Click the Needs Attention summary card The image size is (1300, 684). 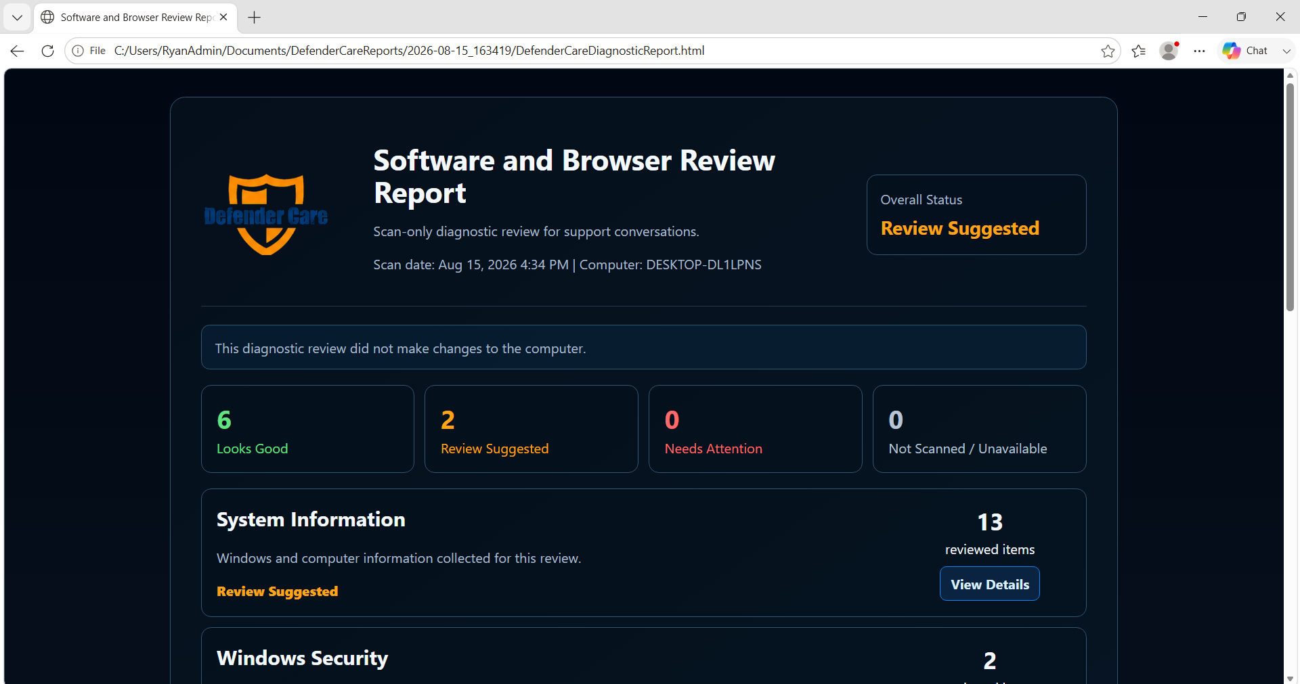pos(756,429)
